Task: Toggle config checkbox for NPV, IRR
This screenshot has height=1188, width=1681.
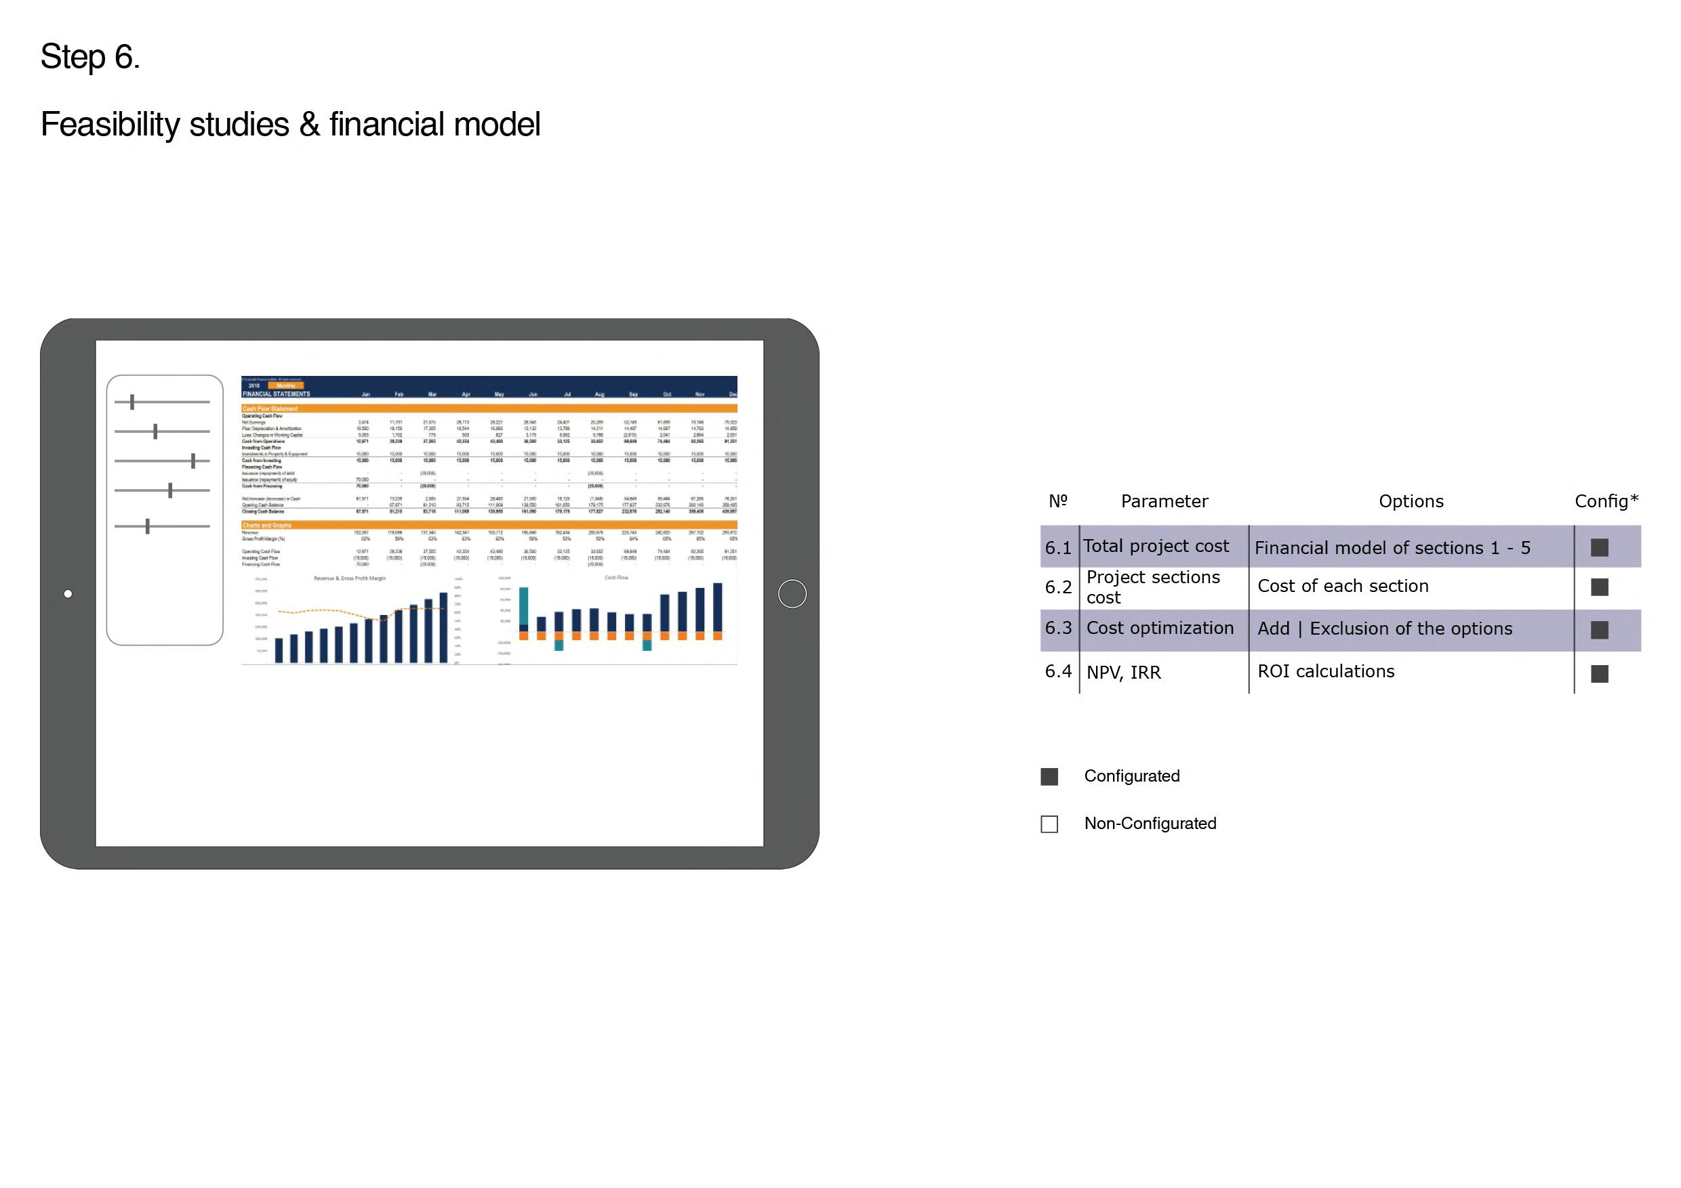Action: click(x=1600, y=674)
